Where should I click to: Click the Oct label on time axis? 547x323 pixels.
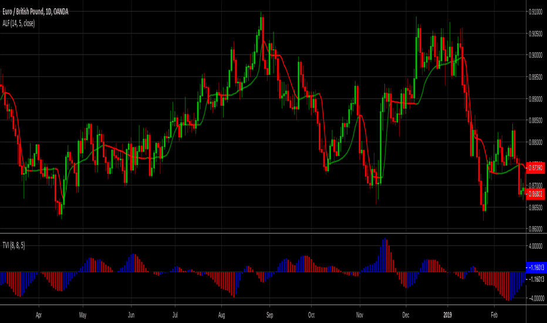coord(311,315)
